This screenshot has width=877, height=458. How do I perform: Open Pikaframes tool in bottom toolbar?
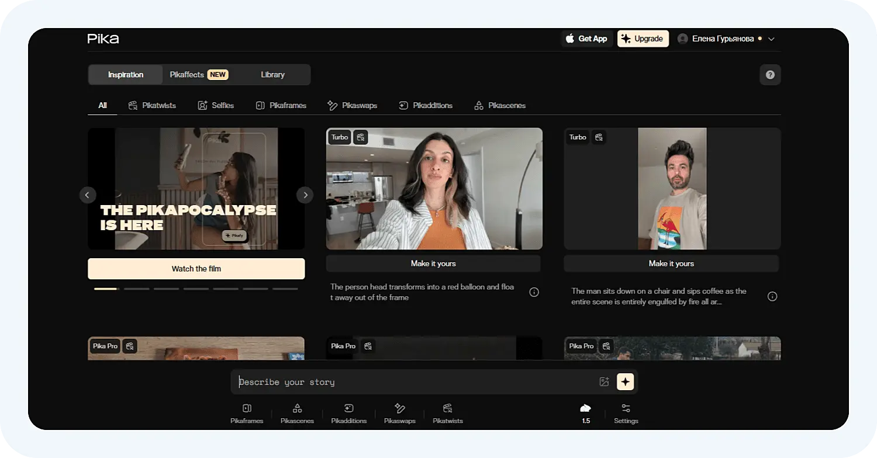247,413
